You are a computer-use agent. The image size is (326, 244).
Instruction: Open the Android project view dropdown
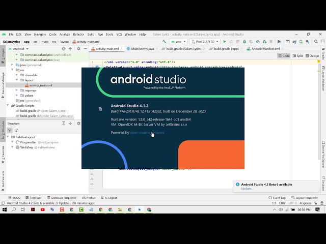click(18, 49)
